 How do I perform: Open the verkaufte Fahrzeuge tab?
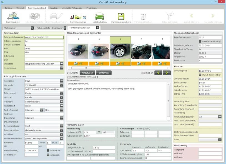pyautogui.click(x=72, y=8)
